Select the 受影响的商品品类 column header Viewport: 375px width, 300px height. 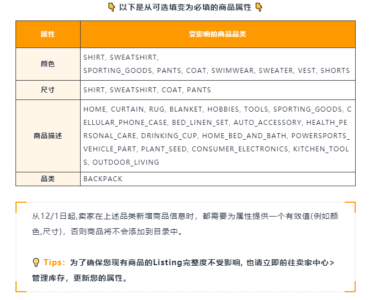point(217,34)
